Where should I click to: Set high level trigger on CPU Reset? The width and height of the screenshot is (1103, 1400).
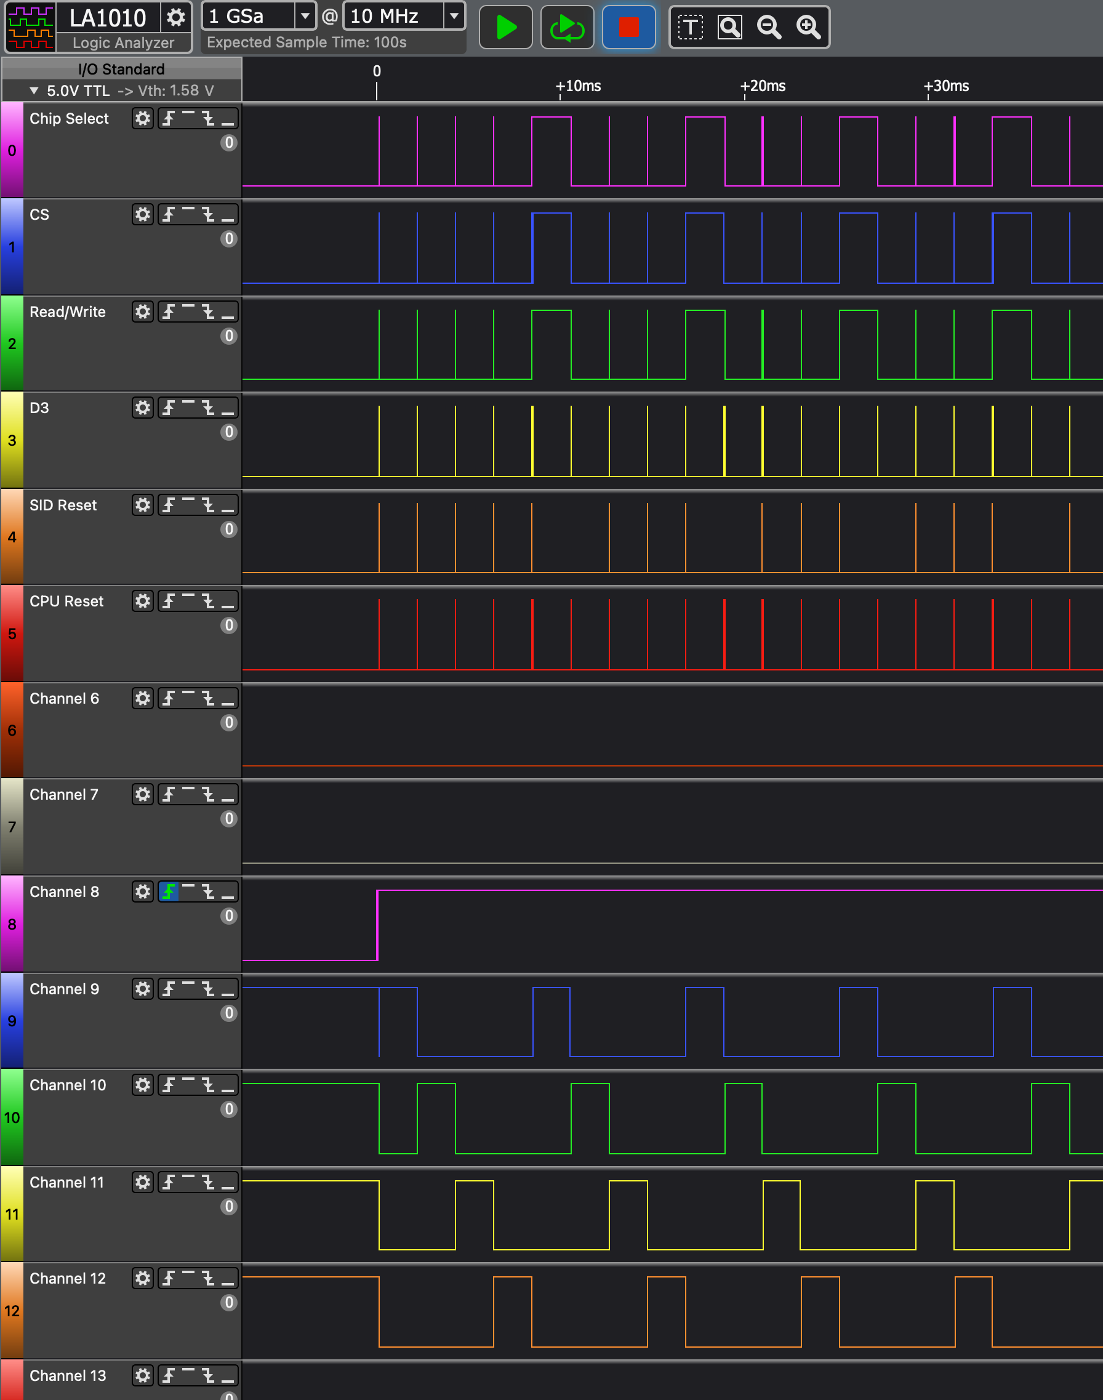coord(188,601)
